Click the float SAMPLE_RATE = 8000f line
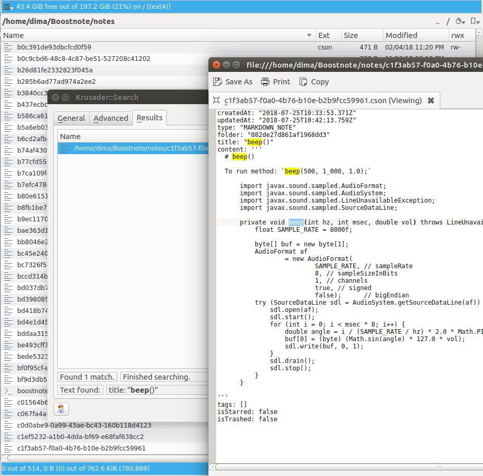Image resolution: width=483 pixels, height=476 pixels. point(303,229)
